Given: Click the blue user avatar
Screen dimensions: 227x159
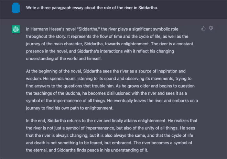Looking at the screenshot, I should 16,8.
